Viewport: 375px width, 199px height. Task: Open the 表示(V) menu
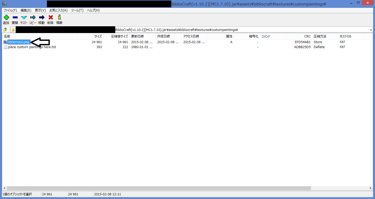40,10
